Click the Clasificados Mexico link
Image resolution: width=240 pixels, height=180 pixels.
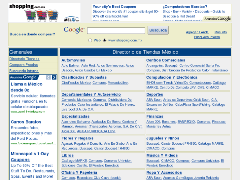click(x=76, y=83)
